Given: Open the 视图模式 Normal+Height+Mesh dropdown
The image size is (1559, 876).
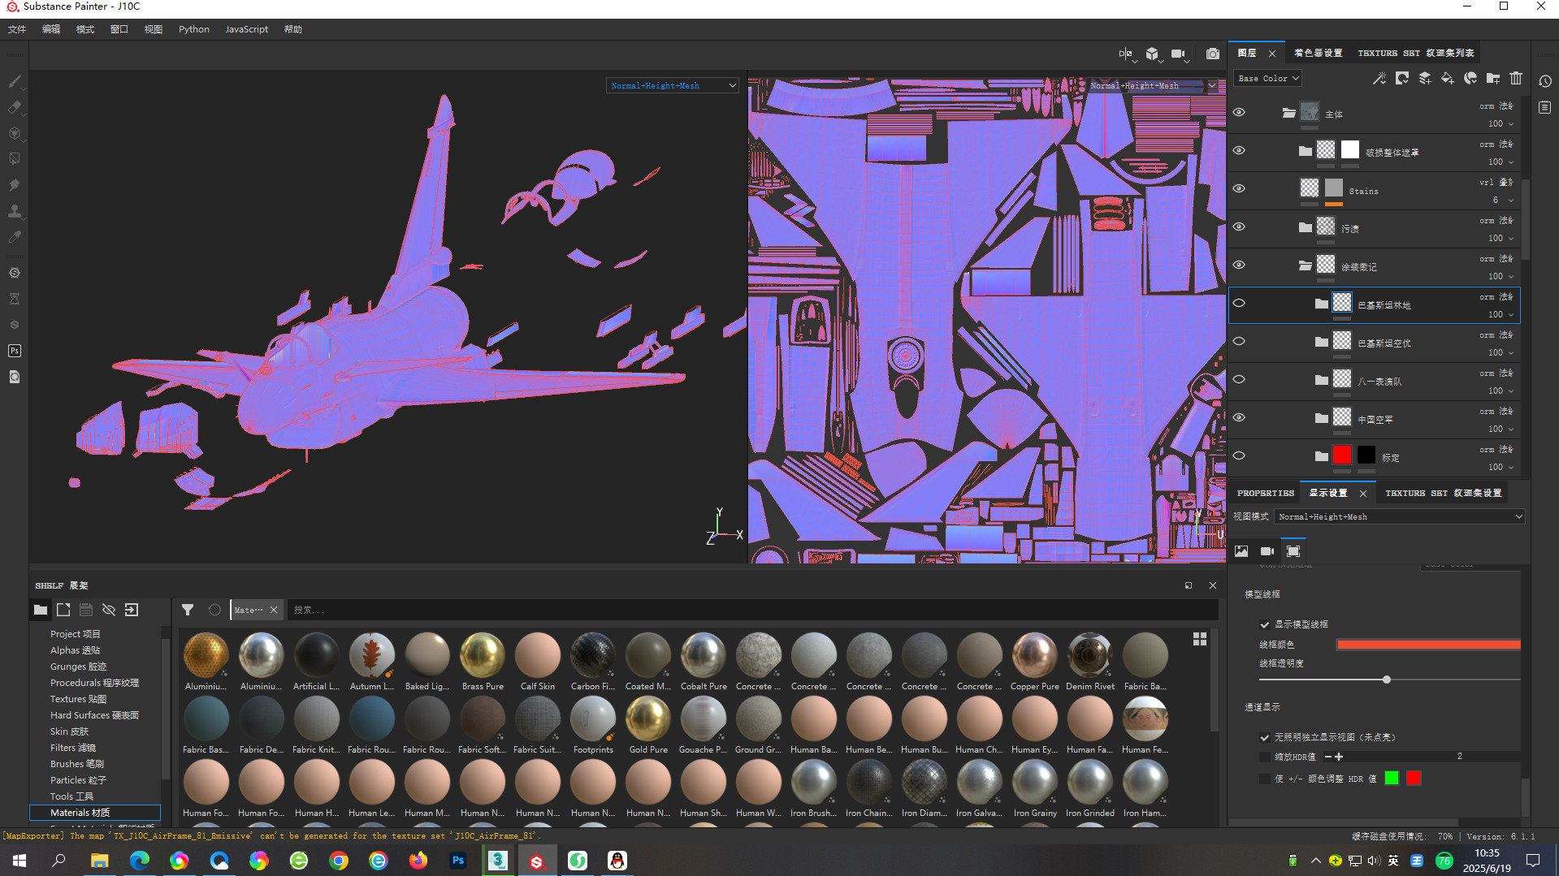Looking at the screenshot, I should click(1399, 516).
